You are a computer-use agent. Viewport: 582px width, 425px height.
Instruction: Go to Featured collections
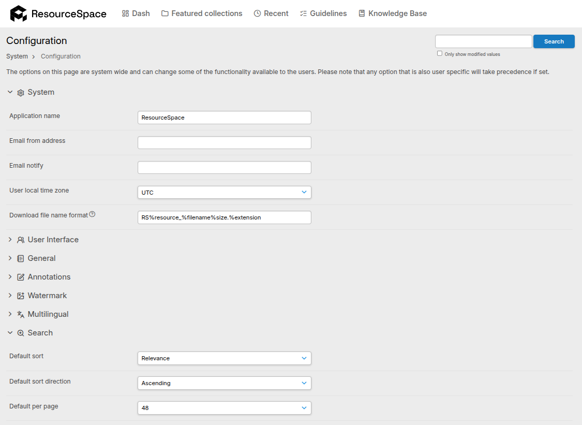[x=201, y=13]
